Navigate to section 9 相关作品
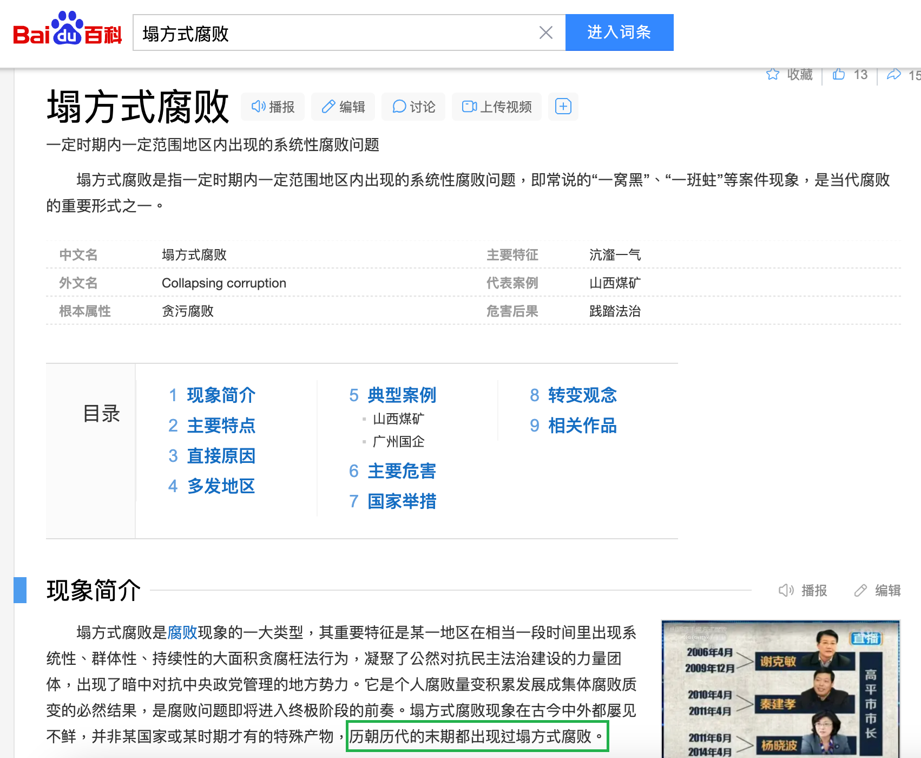This screenshot has height=758, width=921. 582,426
